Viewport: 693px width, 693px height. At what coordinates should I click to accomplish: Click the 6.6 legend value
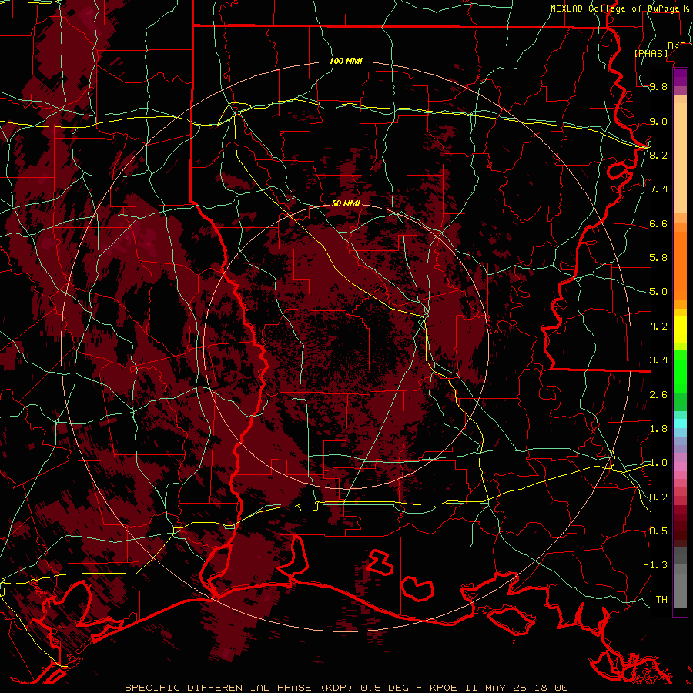coord(658,223)
